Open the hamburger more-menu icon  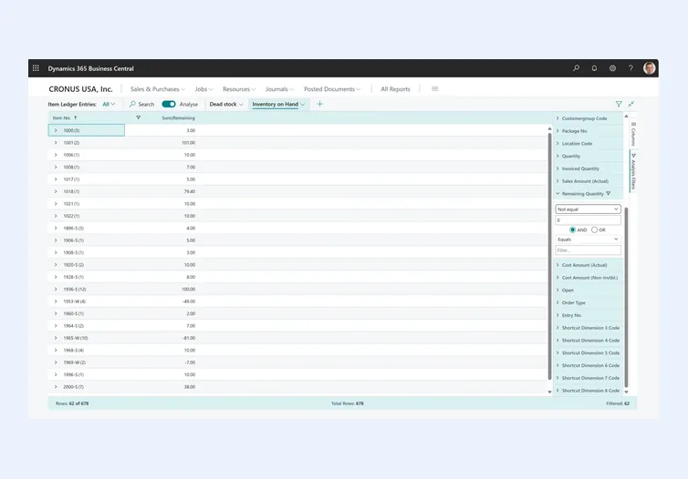435,89
